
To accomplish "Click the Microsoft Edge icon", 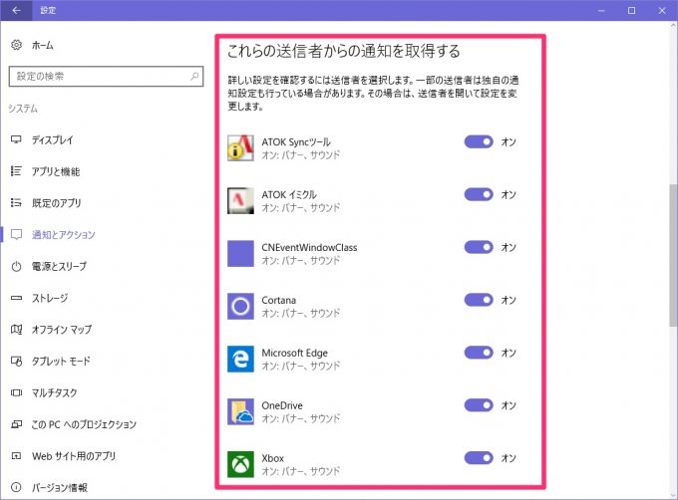I will (240, 359).
